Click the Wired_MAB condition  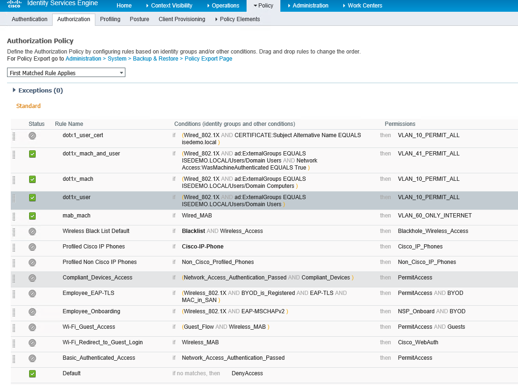coord(197,216)
